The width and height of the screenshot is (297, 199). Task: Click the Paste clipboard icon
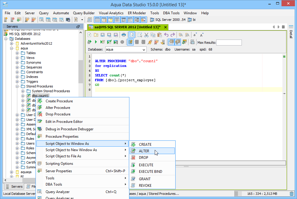[x=160, y=35]
